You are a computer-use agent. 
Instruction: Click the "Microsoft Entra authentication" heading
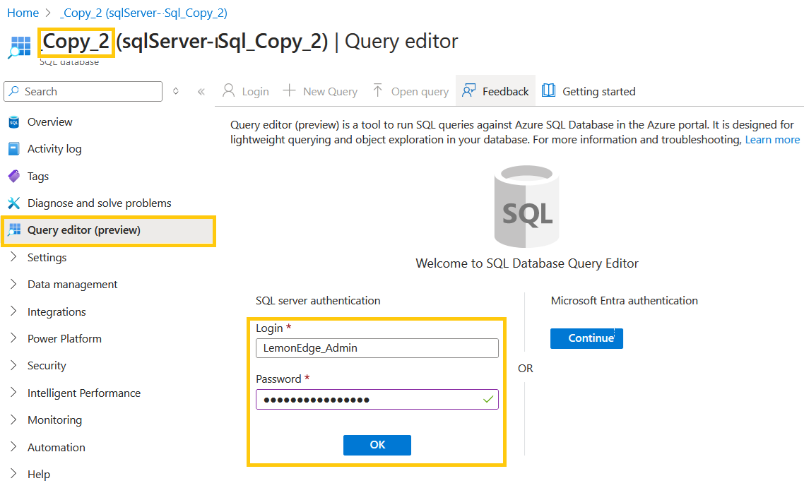coord(625,300)
